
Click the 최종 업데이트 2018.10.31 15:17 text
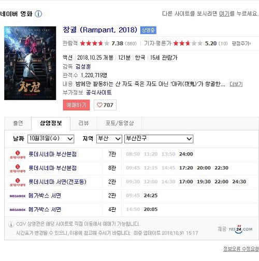tap(166, 233)
